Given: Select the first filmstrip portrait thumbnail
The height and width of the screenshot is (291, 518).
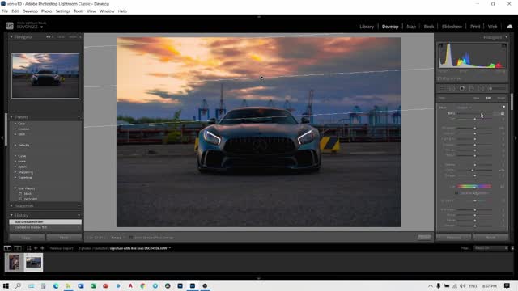Looking at the screenshot, I should click(15, 263).
